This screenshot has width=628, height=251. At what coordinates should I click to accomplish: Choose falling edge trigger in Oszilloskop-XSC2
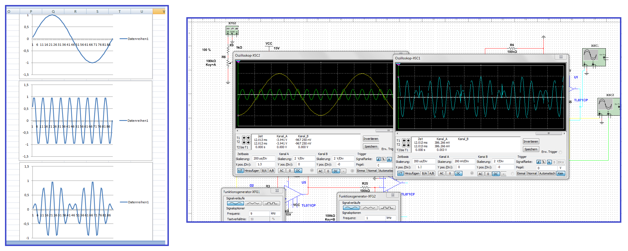[383, 159]
